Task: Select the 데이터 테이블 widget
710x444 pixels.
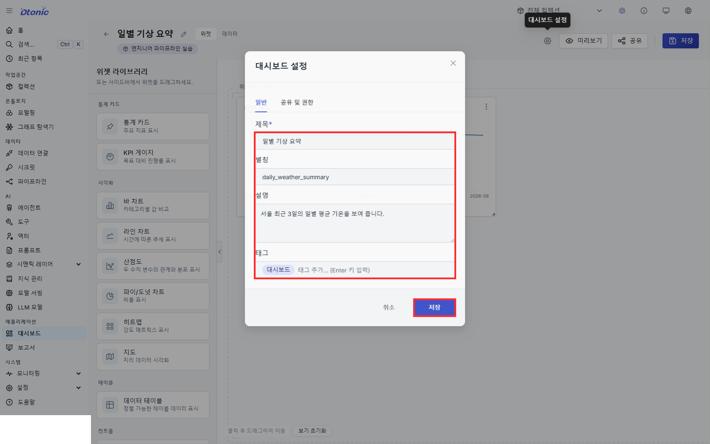Action: pyautogui.click(x=153, y=405)
